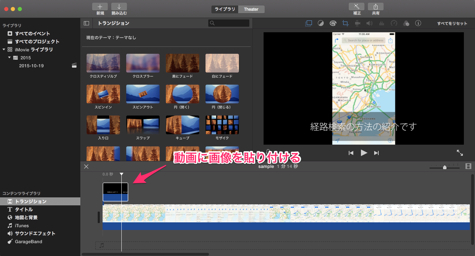Open the fullscreen preview arrows icon
Image resolution: width=475 pixels, height=256 pixels.
pos(460,153)
